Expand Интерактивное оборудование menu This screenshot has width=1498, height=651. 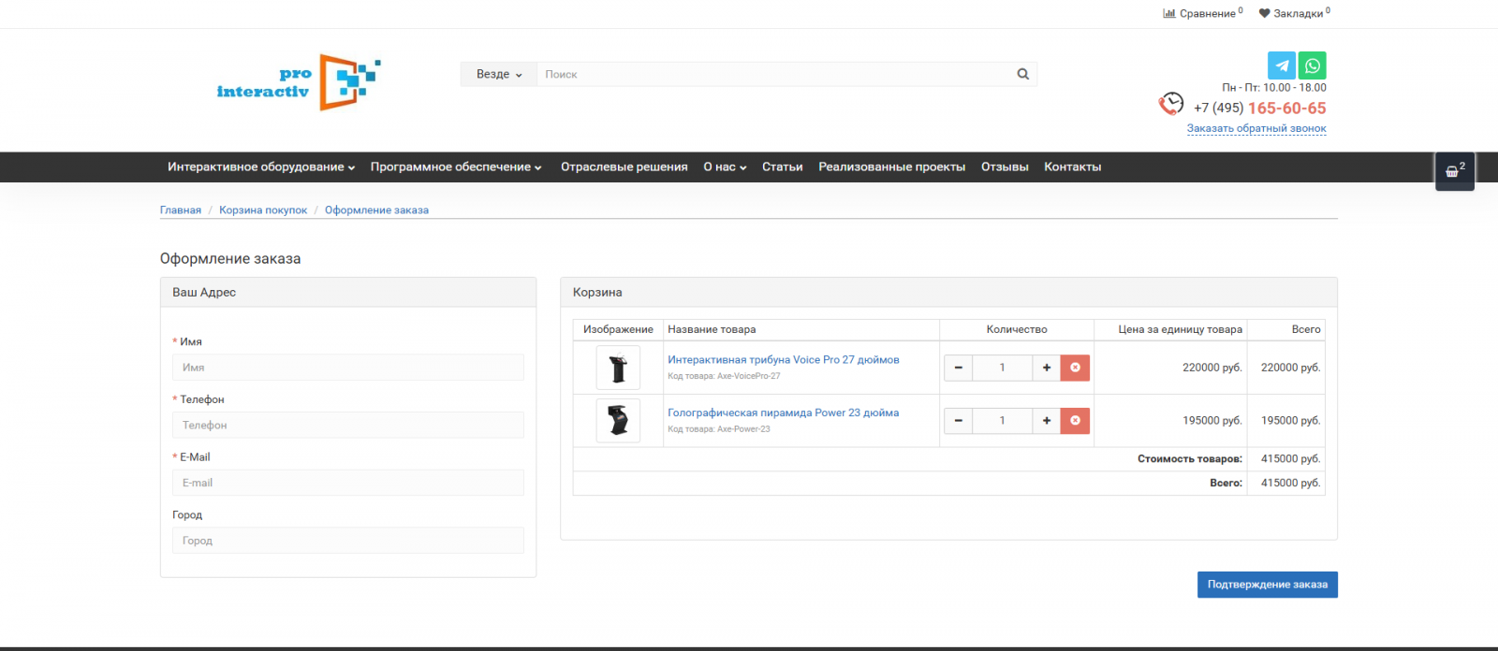[x=260, y=166]
